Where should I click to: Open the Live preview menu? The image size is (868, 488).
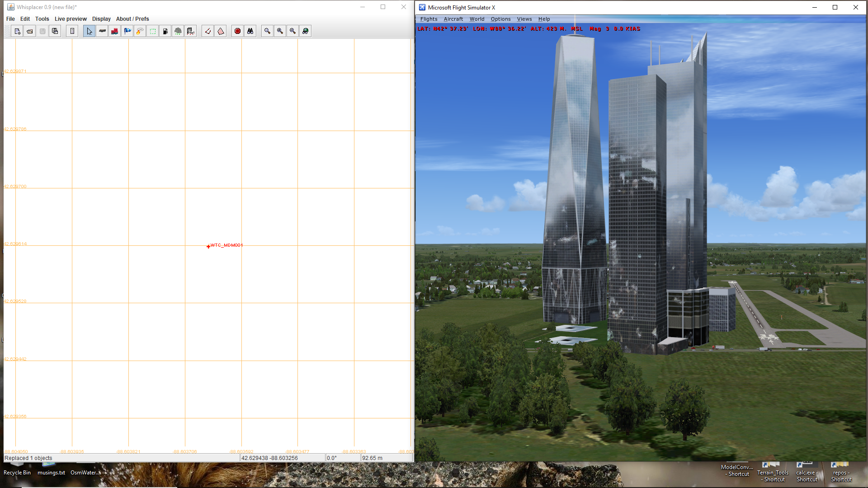point(71,19)
